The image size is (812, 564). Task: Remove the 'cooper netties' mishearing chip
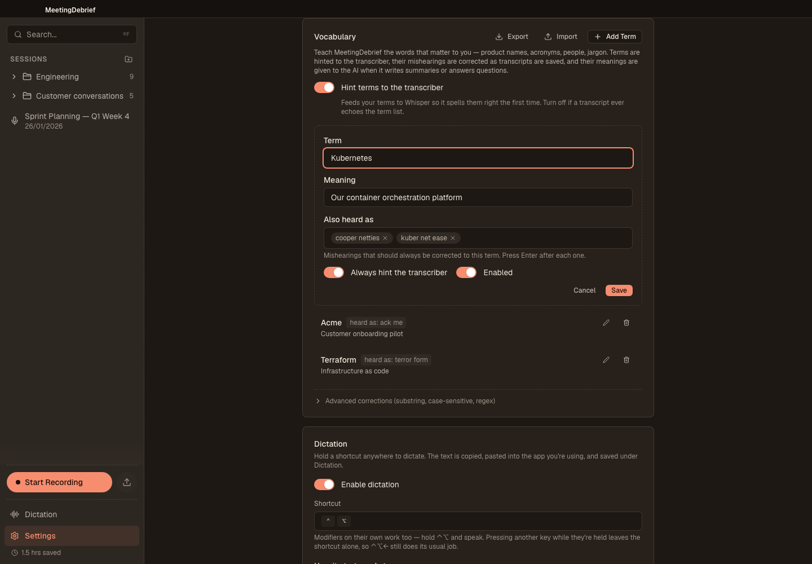pyautogui.click(x=385, y=238)
